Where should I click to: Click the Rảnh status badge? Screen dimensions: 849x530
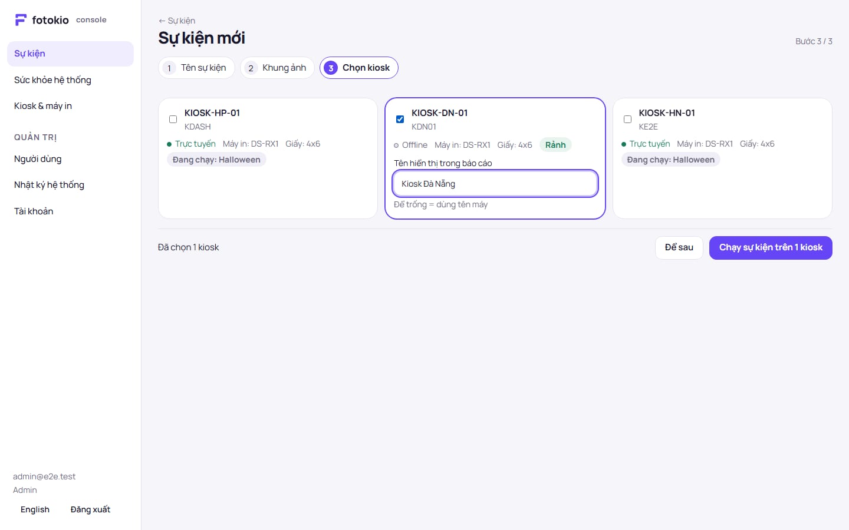pyautogui.click(x=555, y=145)
